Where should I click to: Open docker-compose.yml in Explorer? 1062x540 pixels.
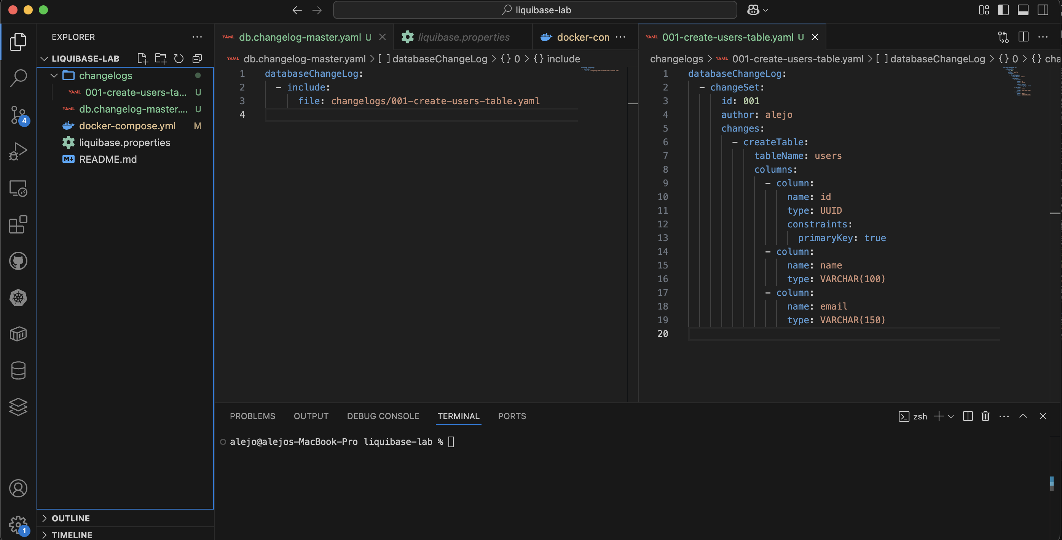point(125,125)
